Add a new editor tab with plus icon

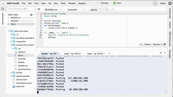point(113,9)
